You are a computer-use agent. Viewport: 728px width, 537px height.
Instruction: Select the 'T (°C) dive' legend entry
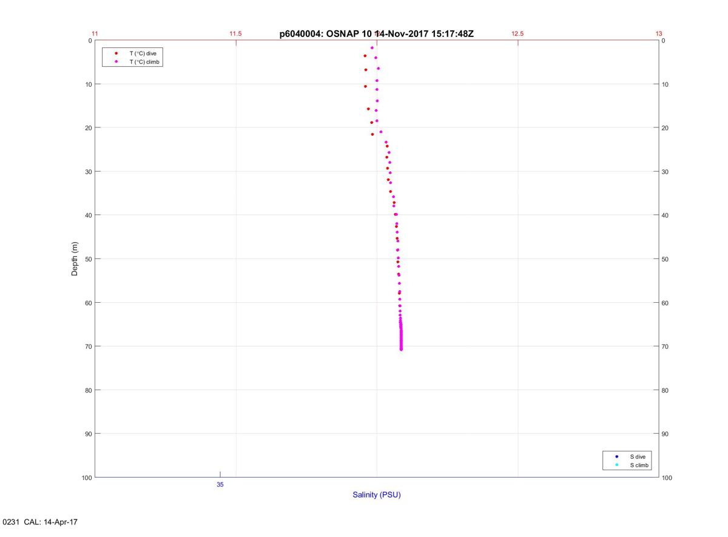[x=143, y=53]
